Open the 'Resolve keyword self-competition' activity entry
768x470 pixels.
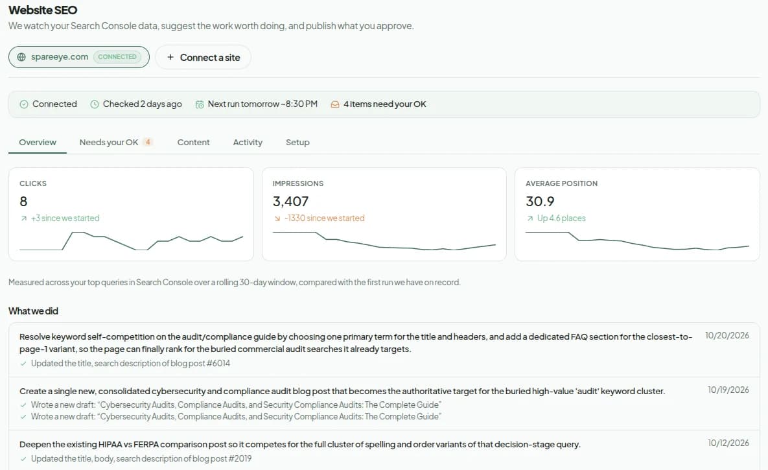pyautogui.click(x=384, y=350)
